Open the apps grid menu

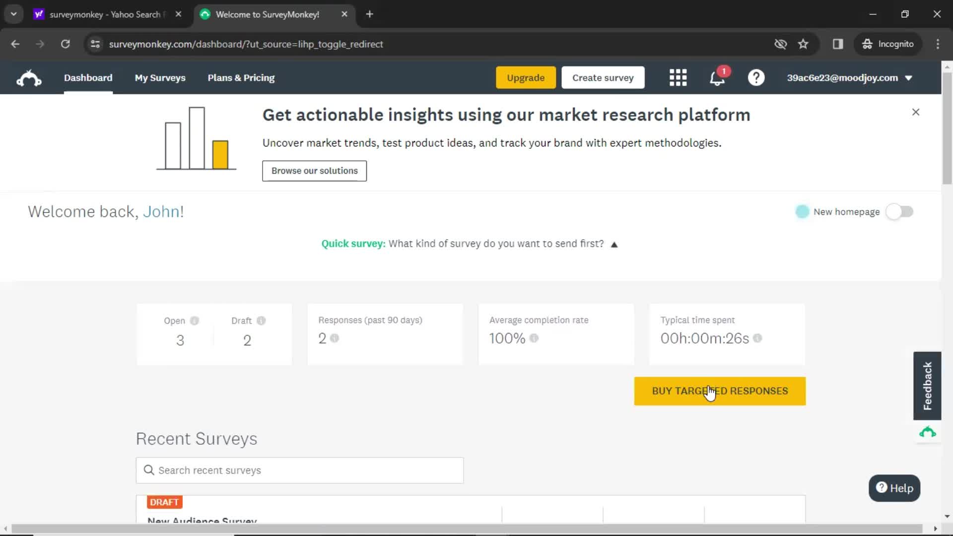pyautogui.click(x=678, y=77)
